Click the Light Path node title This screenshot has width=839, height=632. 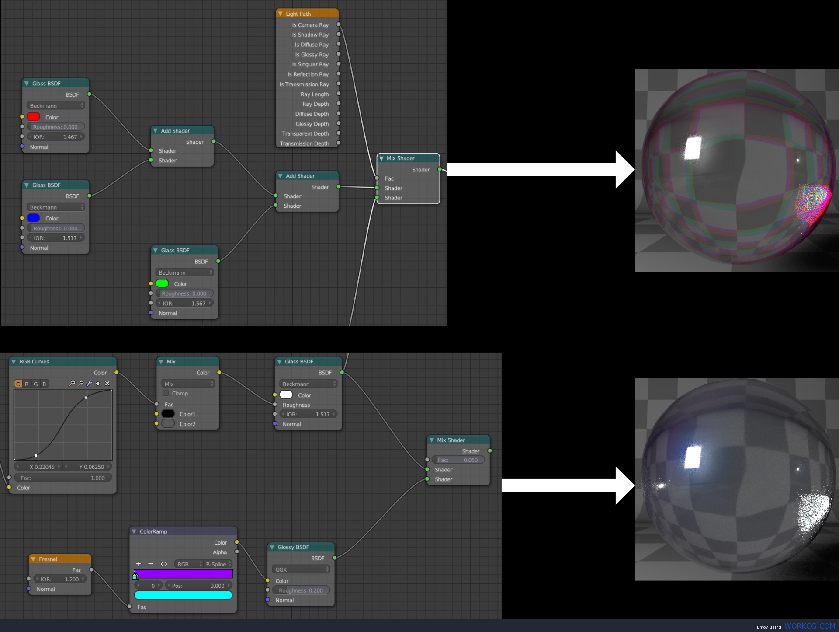298,14
